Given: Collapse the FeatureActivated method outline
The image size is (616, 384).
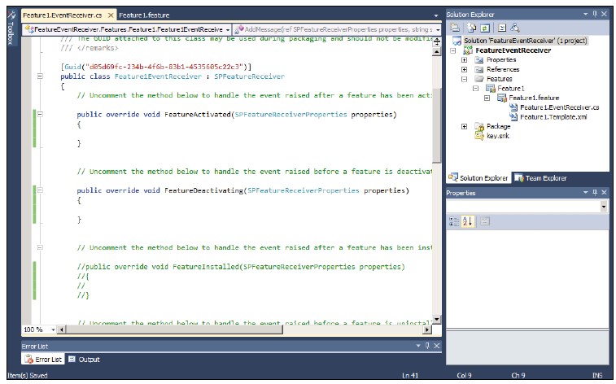Looking at the screenshot, I should (x=40, y=114).
